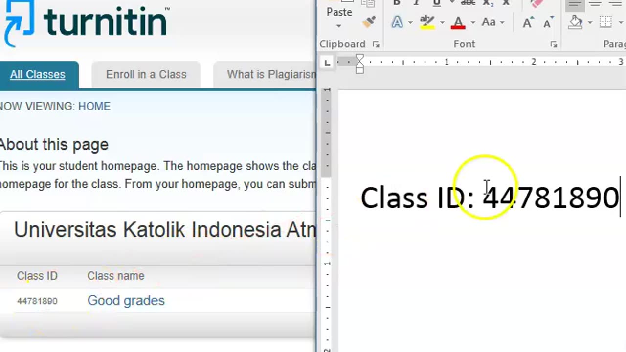Expand the Text Effects dropdown arrow
Viewport: 626px width, 352px height.
coord(410,22)
